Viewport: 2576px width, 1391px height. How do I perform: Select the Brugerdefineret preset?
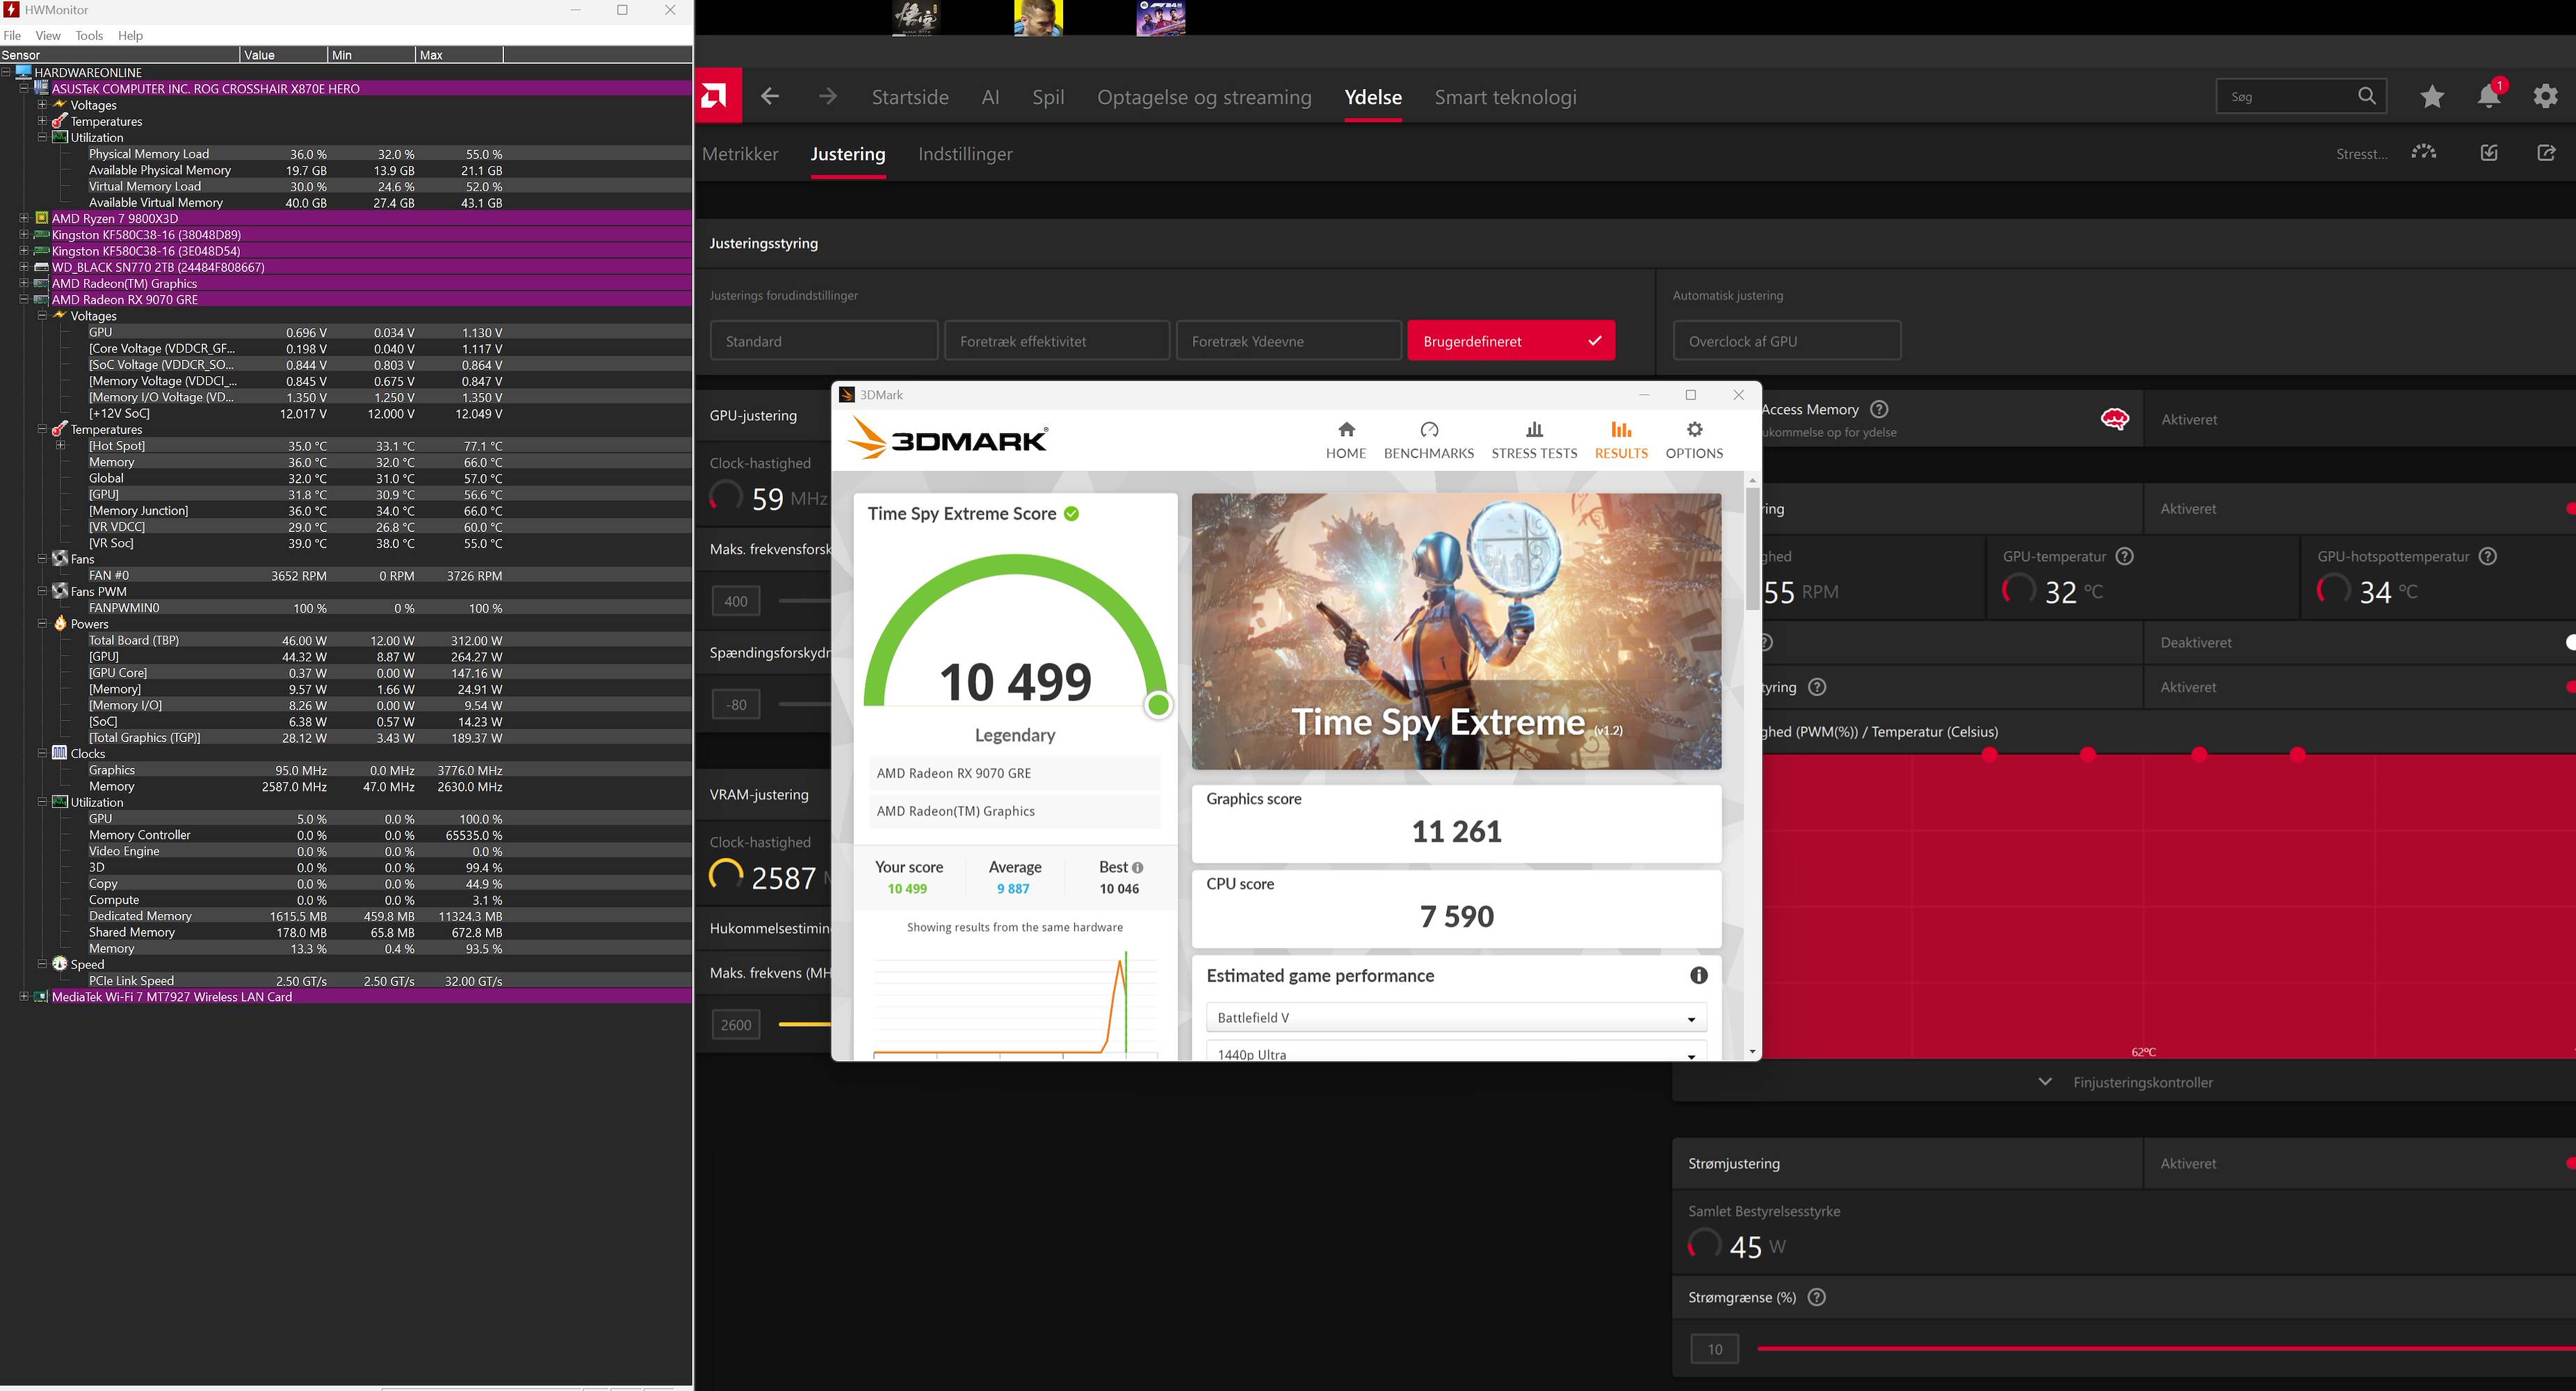[1511, 341]
